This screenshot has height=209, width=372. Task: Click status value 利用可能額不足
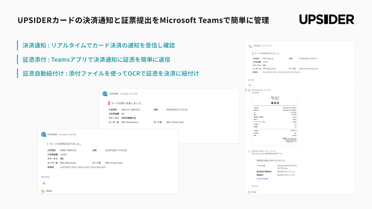(129, 118)
